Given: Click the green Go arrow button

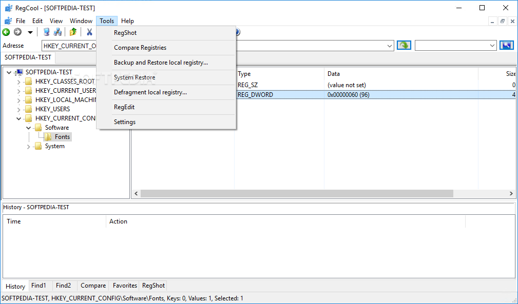Looking at the screenshot, I should pyautogui.click(x=404, y=45).
